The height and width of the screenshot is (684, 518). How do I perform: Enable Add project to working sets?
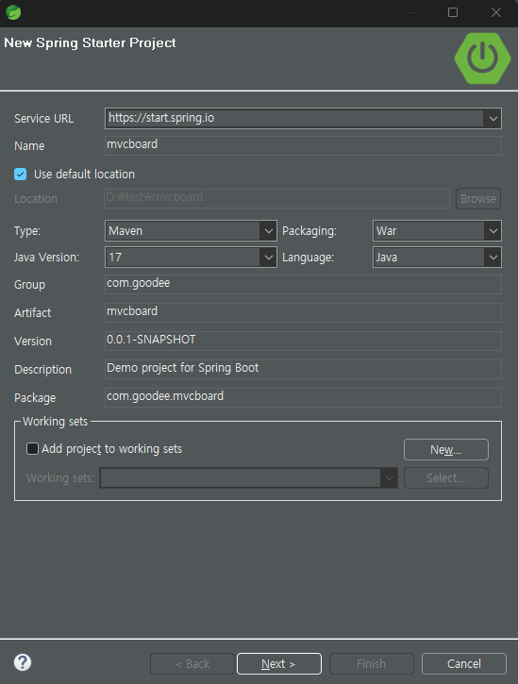pyautogui.click(x=32, y=448)
